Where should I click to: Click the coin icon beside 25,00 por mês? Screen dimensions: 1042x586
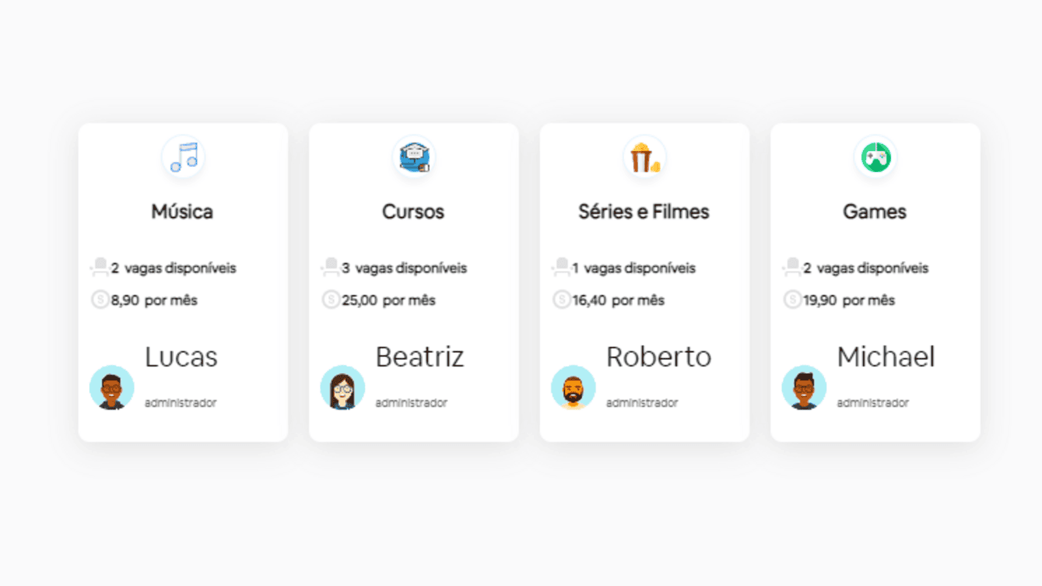(331, 300)
